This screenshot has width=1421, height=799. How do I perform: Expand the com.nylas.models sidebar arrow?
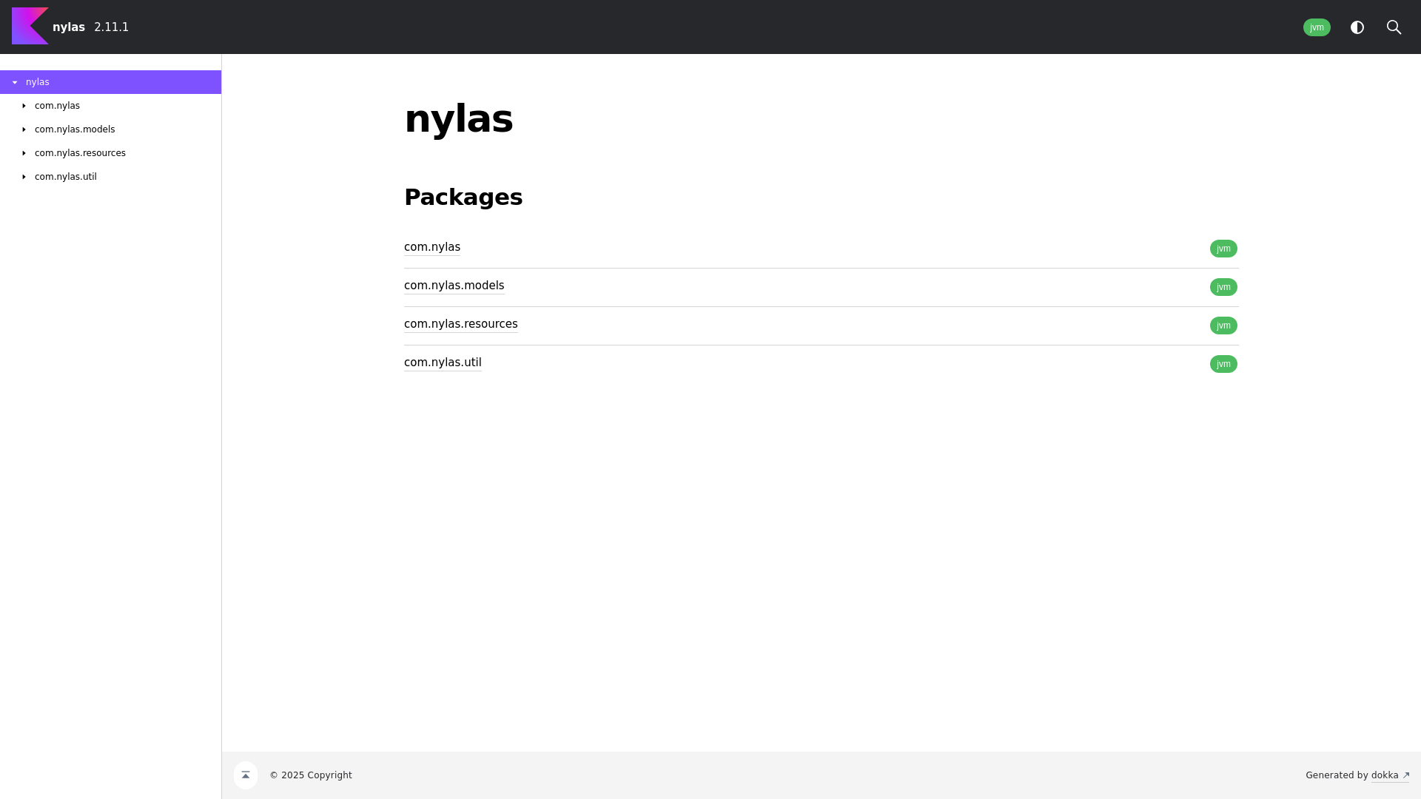[x=24, y=129]
